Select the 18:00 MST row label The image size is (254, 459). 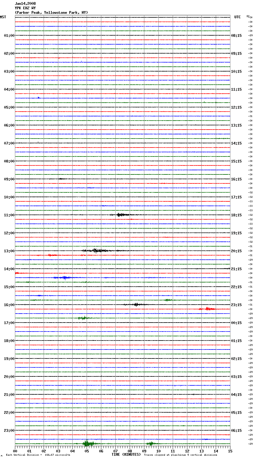click(x=9, y=341)
